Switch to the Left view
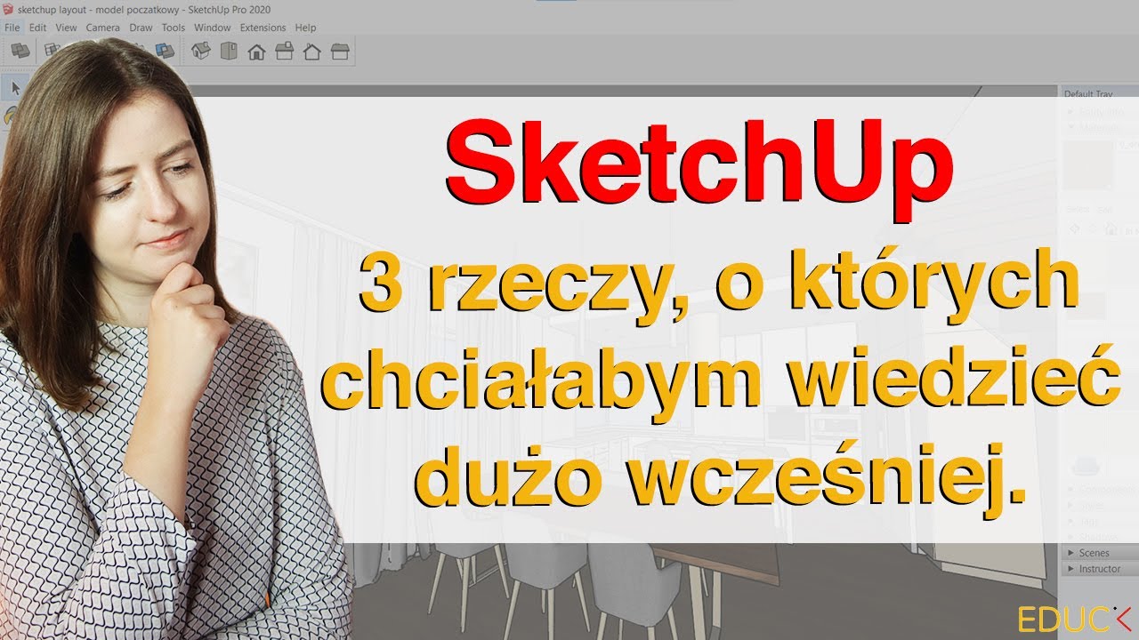1139x640 pixels. coord(339,52)
